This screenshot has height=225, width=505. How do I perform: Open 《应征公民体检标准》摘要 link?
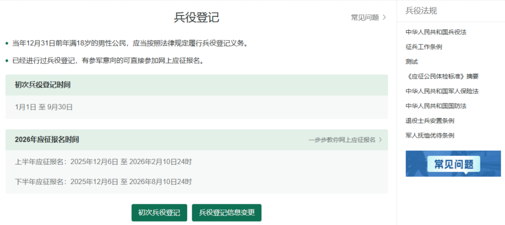(442, 76)
